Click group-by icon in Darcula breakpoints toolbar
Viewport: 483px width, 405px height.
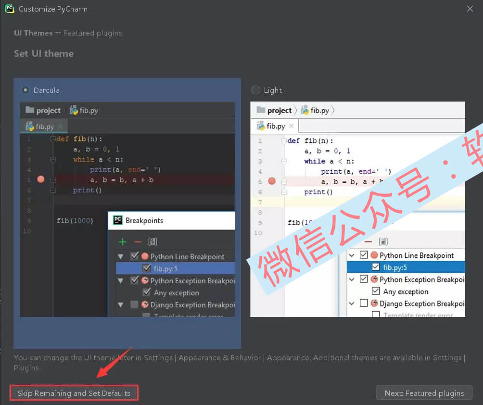[153, 242]
